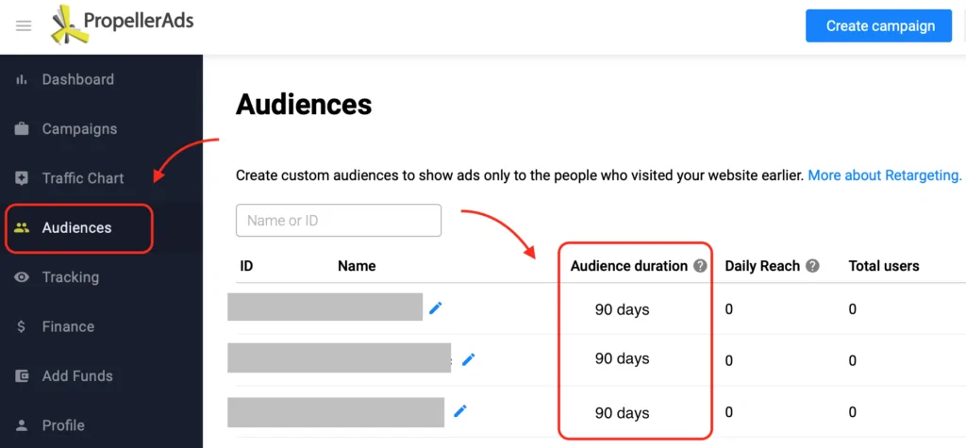966x448 pixels.
Task: Click the Dashboard bar-chart icon
Action: coord(22,79)
